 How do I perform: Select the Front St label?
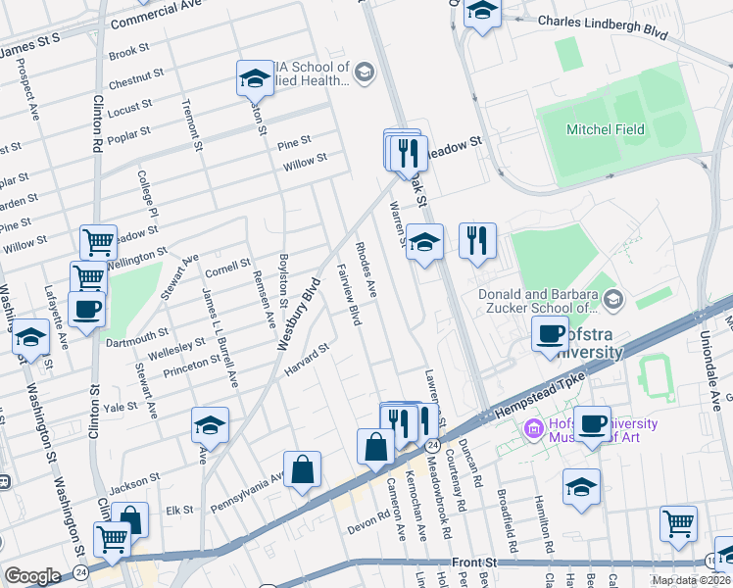(474, 563)
